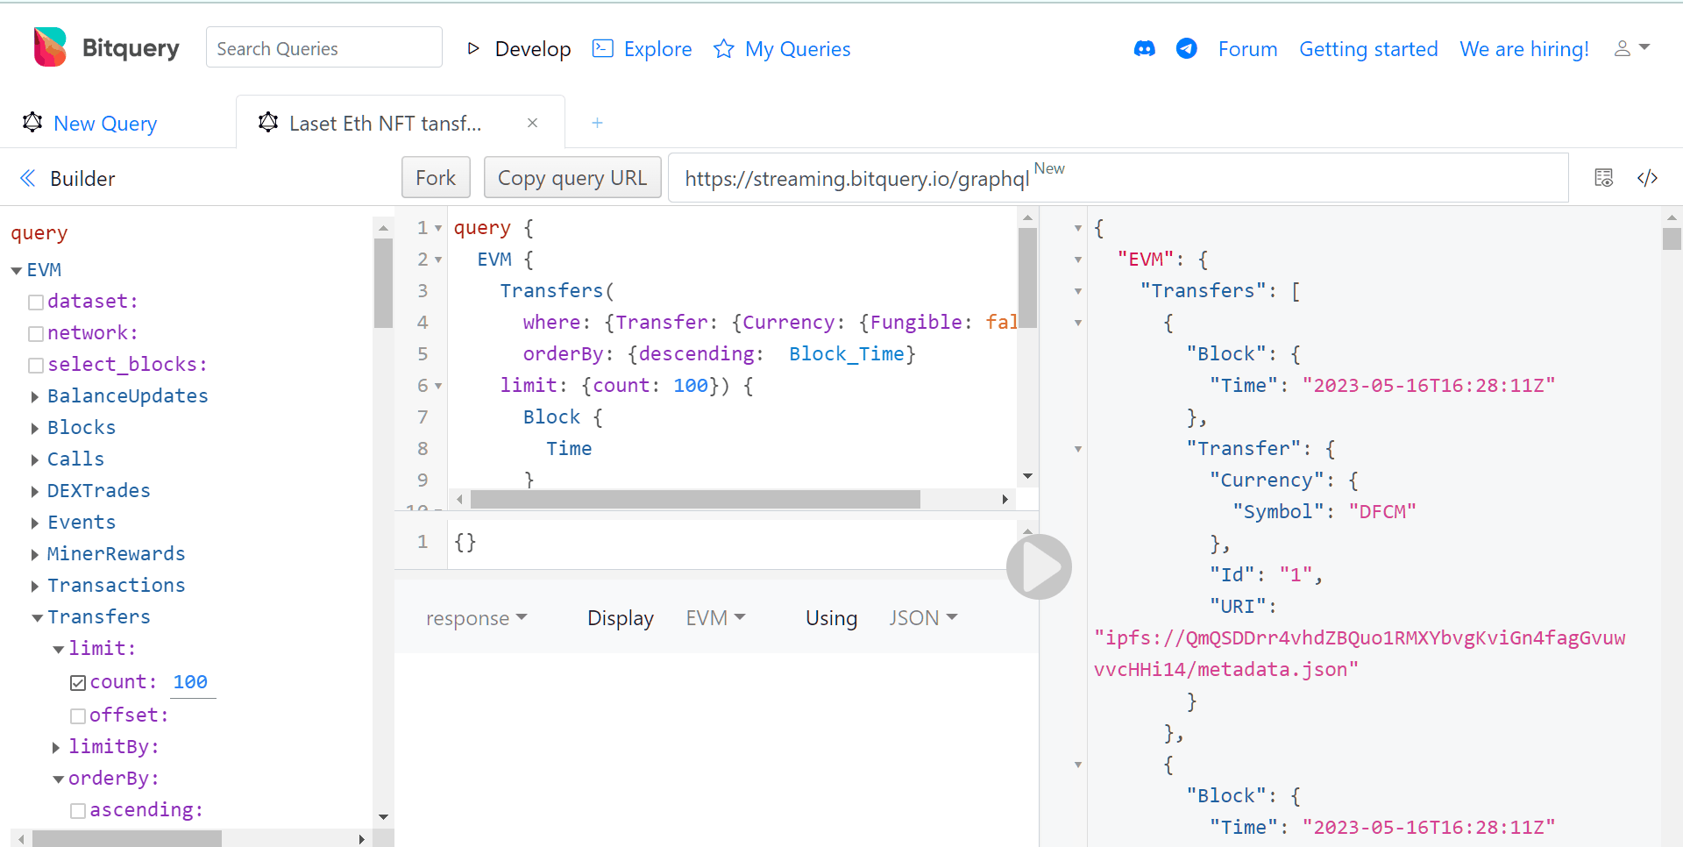Fold the root brace in JSON result

pyautogui.click(x=1078, y=228)
